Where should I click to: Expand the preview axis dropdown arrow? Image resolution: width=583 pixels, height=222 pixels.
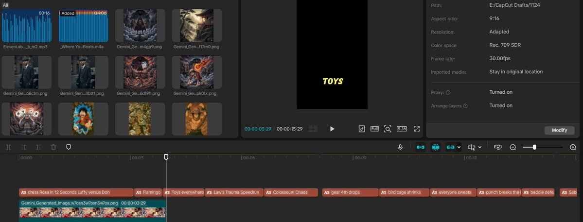tap(479, 147)
